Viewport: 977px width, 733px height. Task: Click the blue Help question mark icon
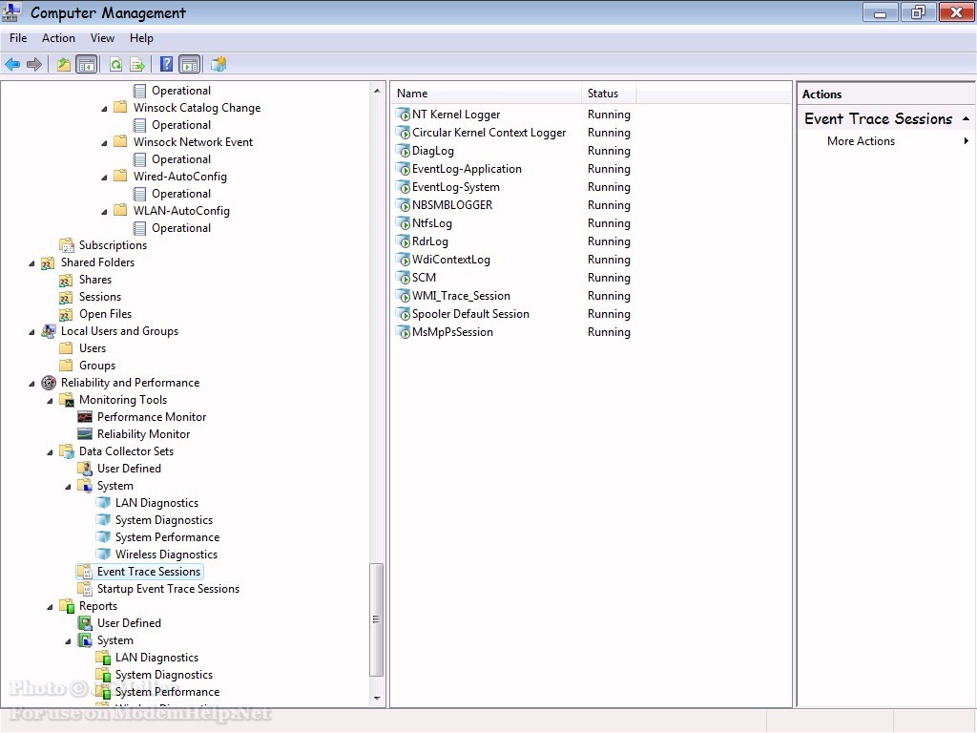click(166, 64)
